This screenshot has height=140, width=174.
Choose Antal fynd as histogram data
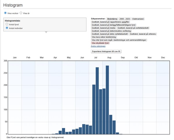click(7, 24)
